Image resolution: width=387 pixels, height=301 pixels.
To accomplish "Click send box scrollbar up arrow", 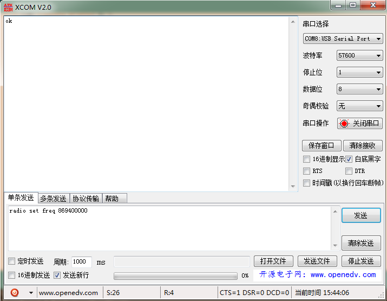I will (x=335, y=212).
